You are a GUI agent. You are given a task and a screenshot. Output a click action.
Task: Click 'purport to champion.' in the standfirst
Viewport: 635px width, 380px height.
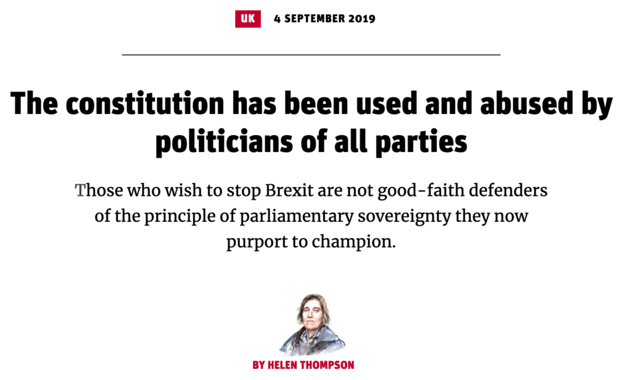coord(311,242)
